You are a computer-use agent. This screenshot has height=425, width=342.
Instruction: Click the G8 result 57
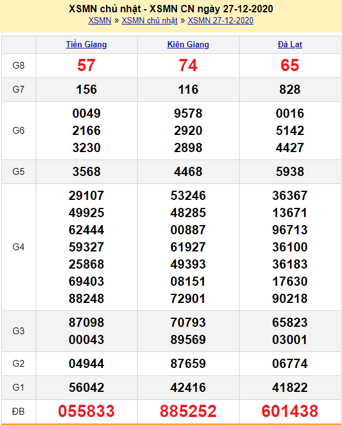(86, 66)
